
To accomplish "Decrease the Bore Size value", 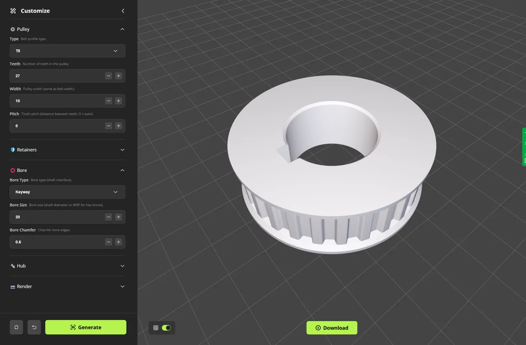I will [x=108, y=217].
